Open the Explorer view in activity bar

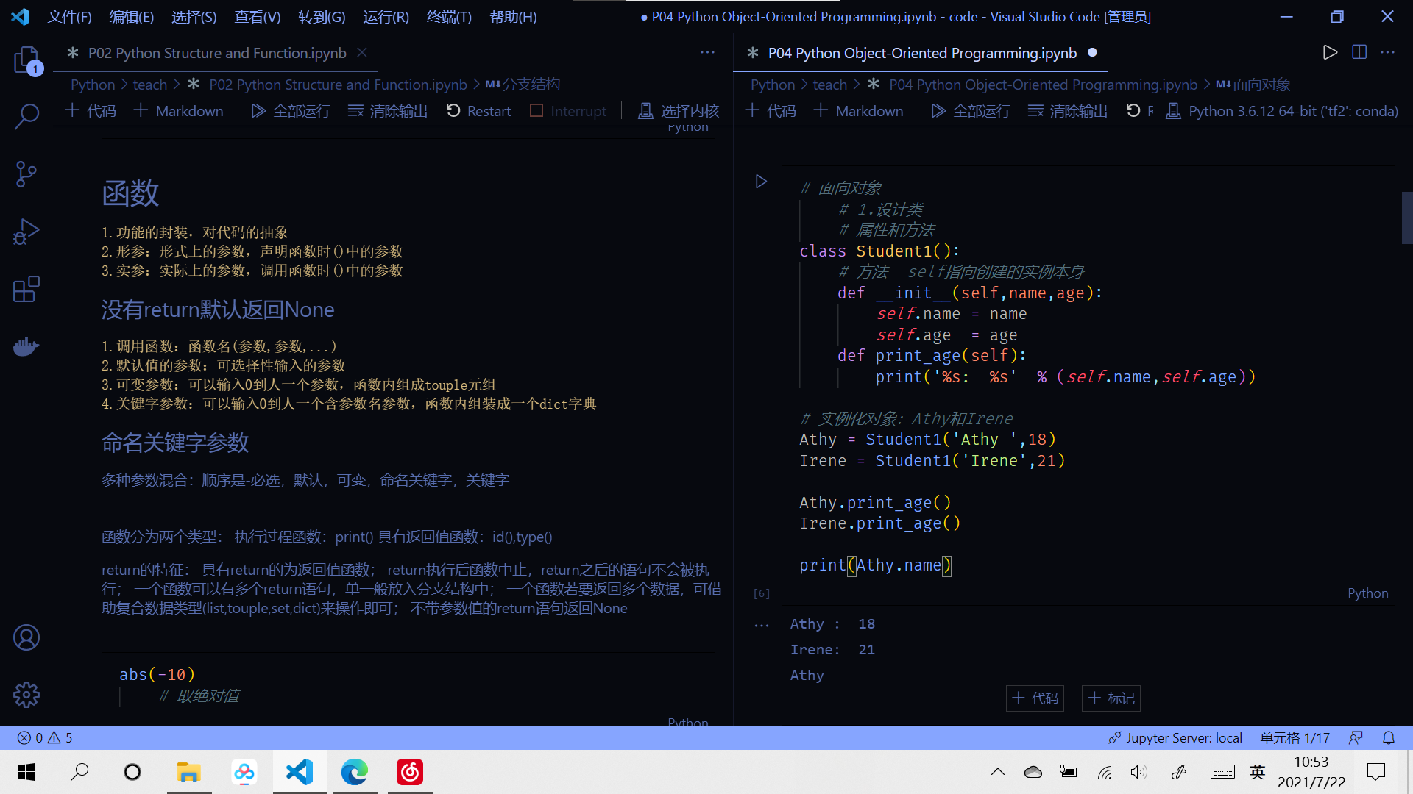pyautogui.click(x=26, y=59)
